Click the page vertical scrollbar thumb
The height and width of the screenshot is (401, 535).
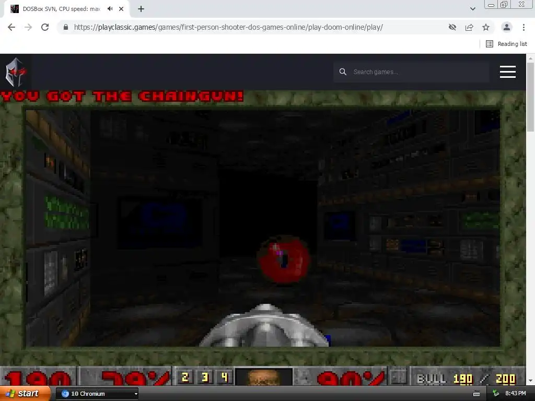coord(531,97)
